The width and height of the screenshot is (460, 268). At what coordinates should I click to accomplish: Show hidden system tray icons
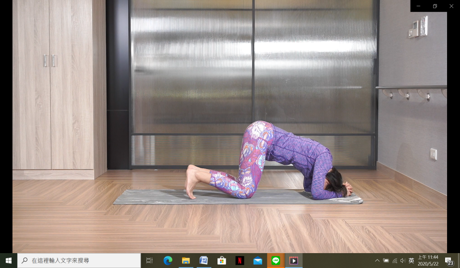point(377,261)
